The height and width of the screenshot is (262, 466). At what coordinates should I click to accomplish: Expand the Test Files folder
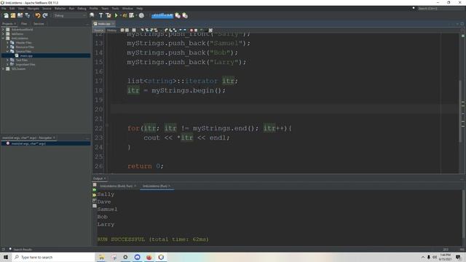click(7, 60)
